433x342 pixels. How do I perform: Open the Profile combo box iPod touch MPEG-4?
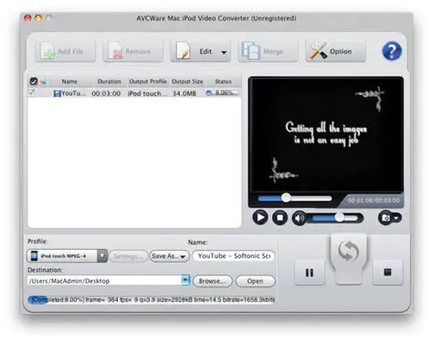[x=67, y=256]
